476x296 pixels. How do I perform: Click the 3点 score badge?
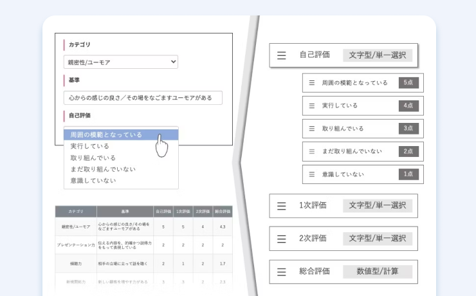(x=408, y=129)
